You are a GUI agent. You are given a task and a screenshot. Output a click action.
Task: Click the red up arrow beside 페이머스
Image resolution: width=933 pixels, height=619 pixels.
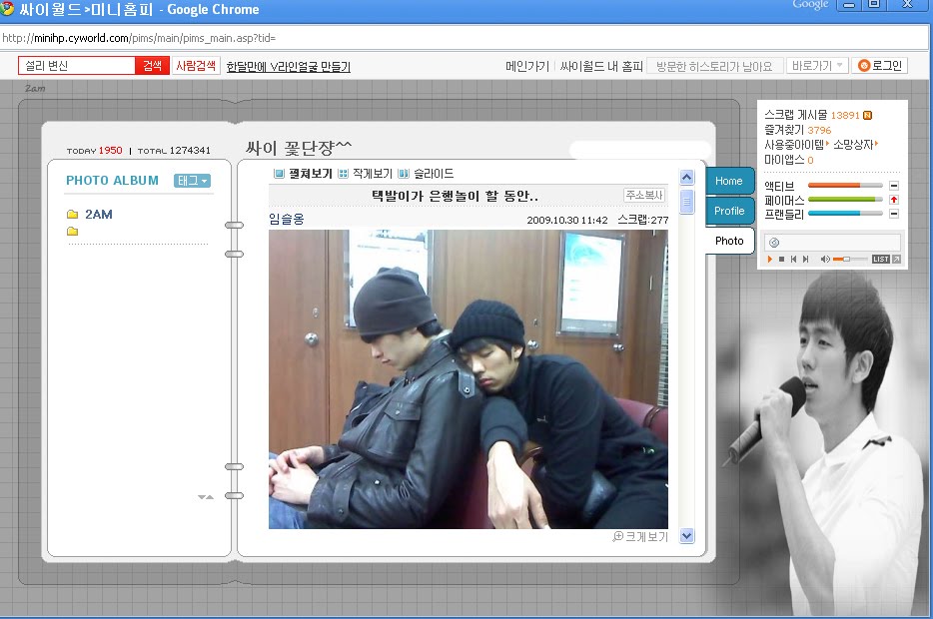(x=894, y=200)
